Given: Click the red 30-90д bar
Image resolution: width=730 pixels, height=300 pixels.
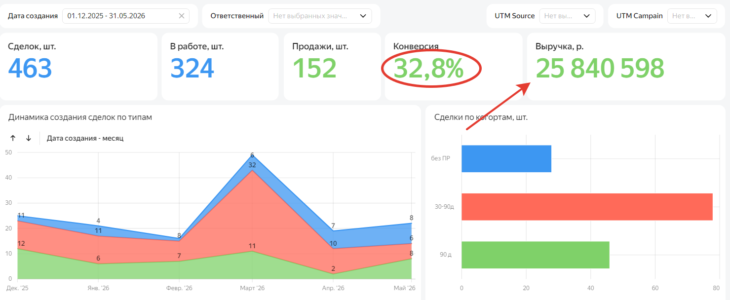Looking at the screenshot, I should [587, 207].
